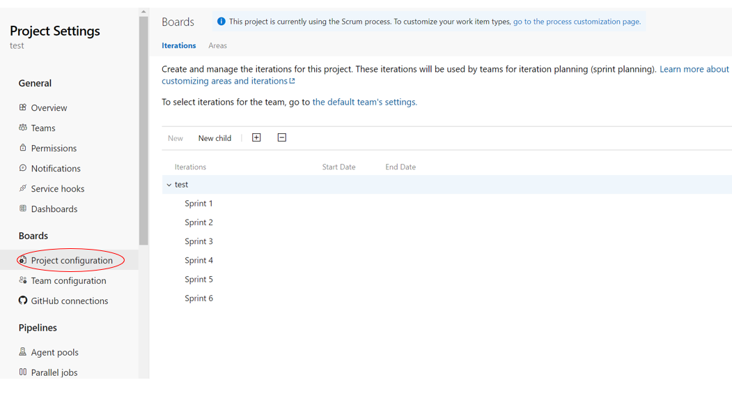Click the Iterations column header
Image resolution: width=732 pixels, height=394 pixels.
pyautogui.click(x=190, y=167)
